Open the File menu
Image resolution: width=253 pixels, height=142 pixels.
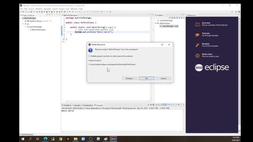click(21, 9)
